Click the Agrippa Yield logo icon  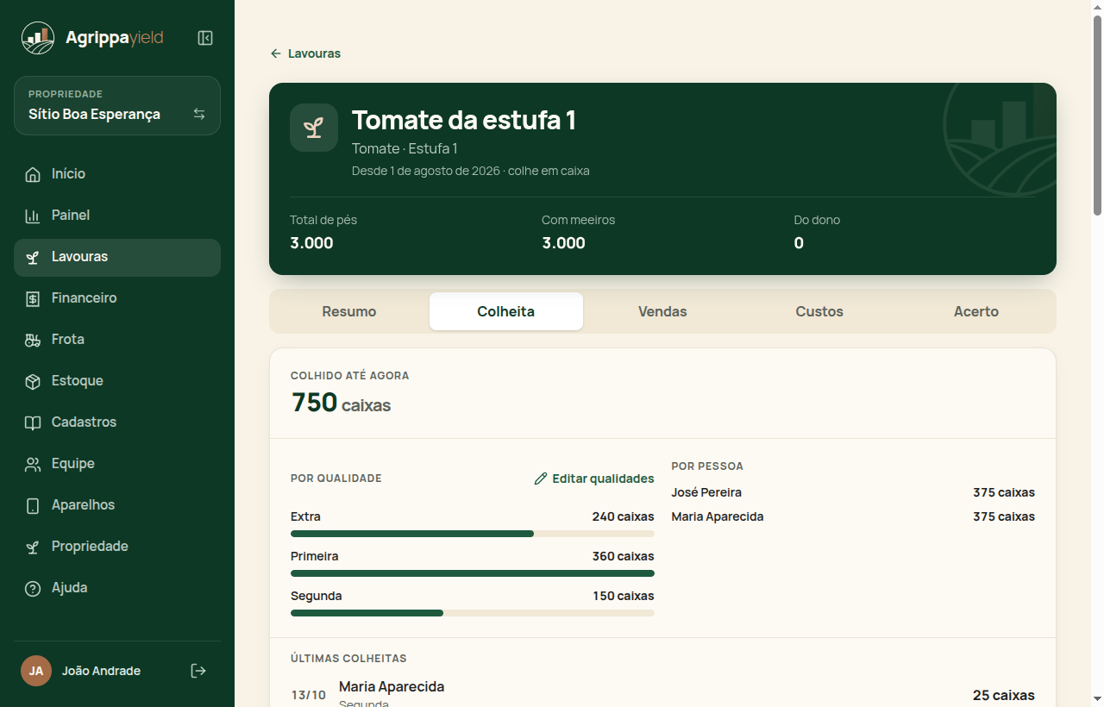click(x=37, y=38)
